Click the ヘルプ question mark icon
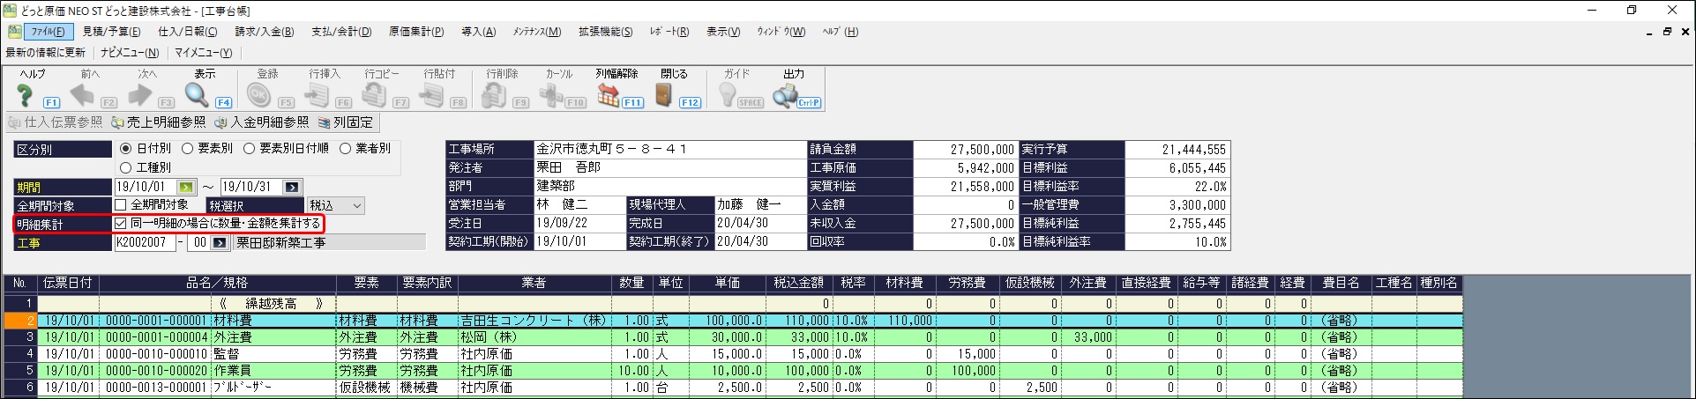The width and height of the screenshot is (1696, 399). [x=25, y=94]
